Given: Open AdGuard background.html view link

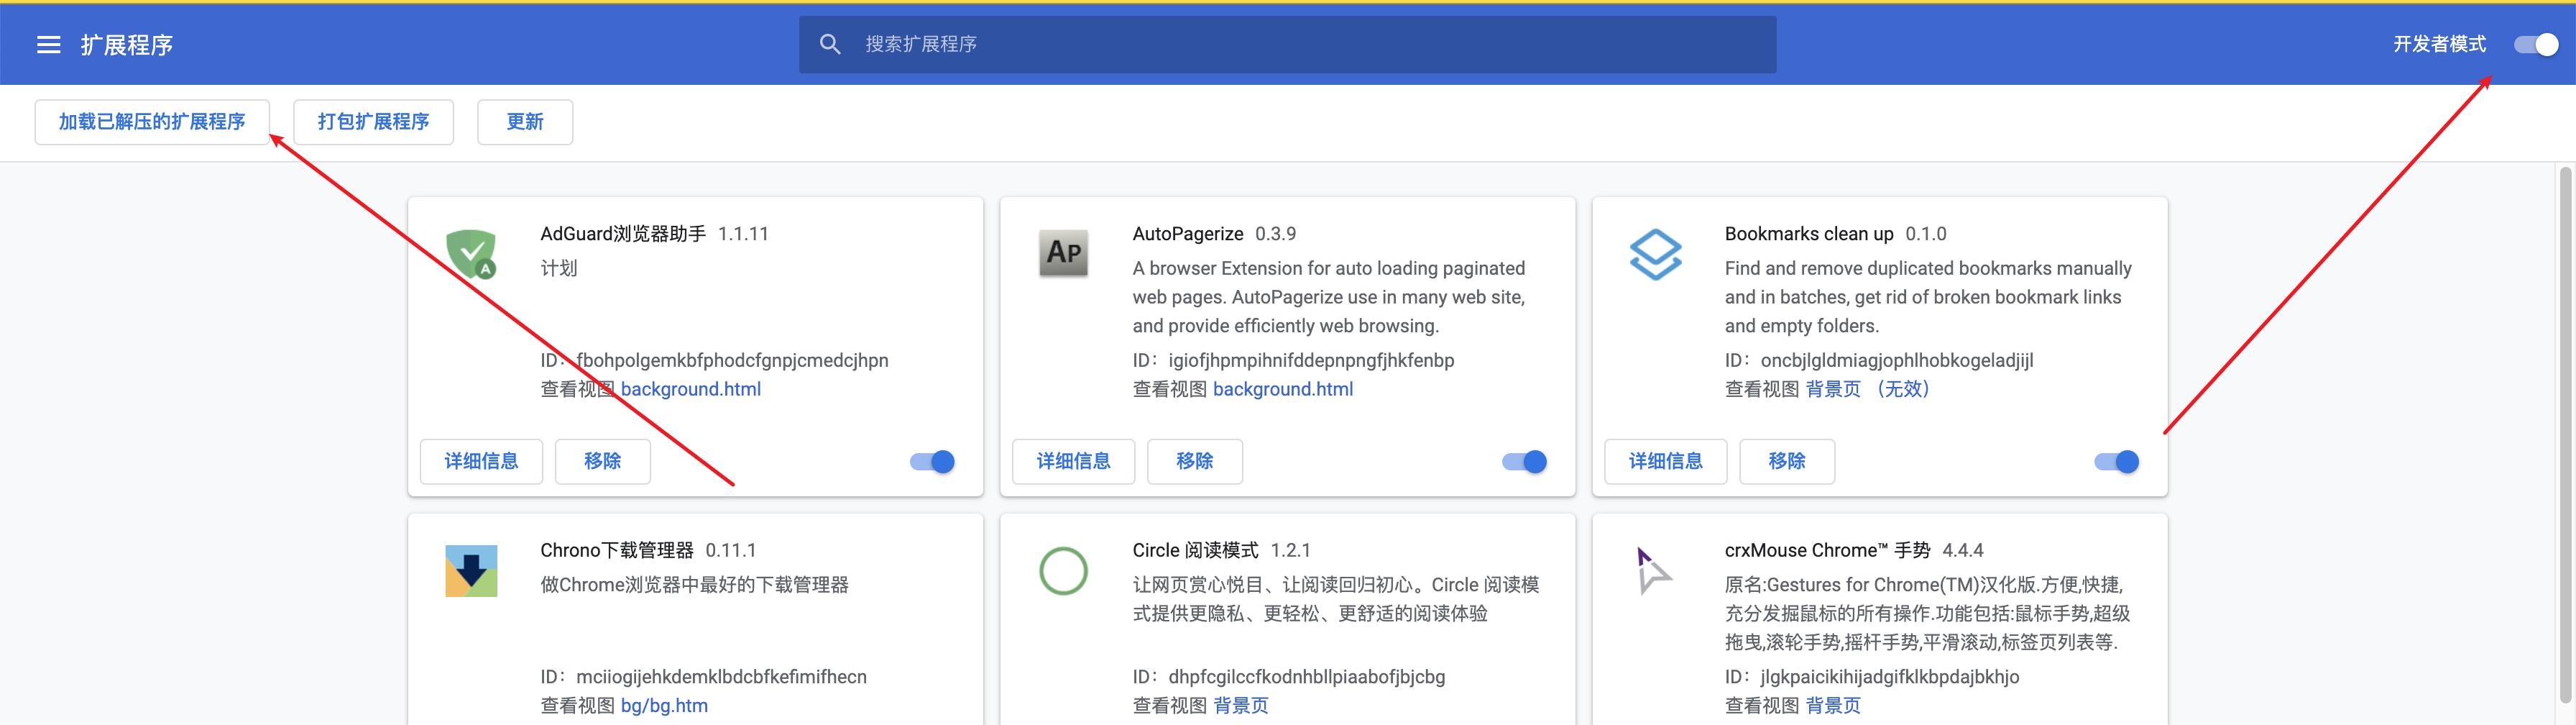Looking at the screenshot, I should coord(691,390).
